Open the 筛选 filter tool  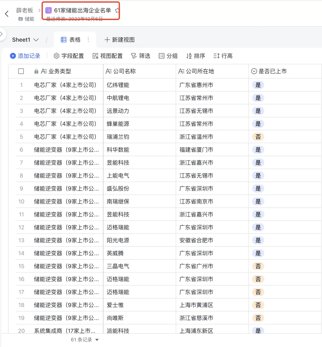pyautogui.click(x=140, y=56)
